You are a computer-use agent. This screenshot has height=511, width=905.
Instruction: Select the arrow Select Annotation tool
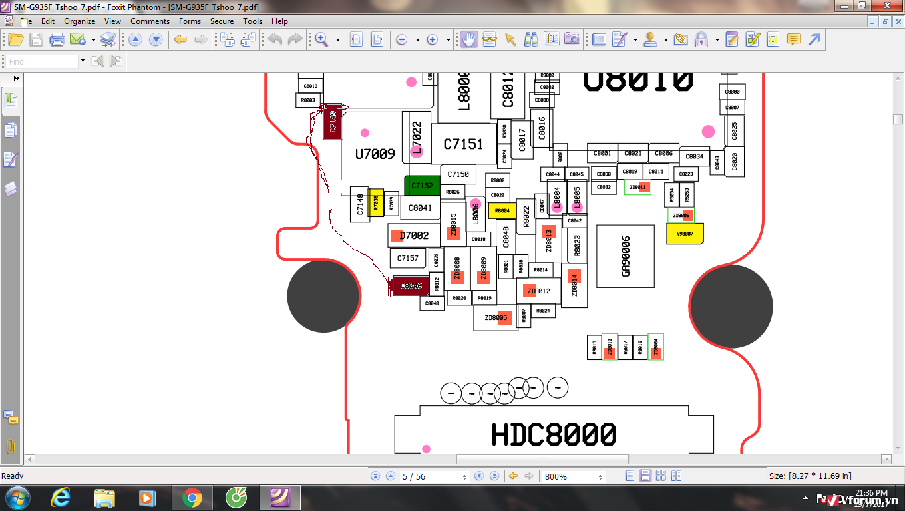(x=510, y=40)
